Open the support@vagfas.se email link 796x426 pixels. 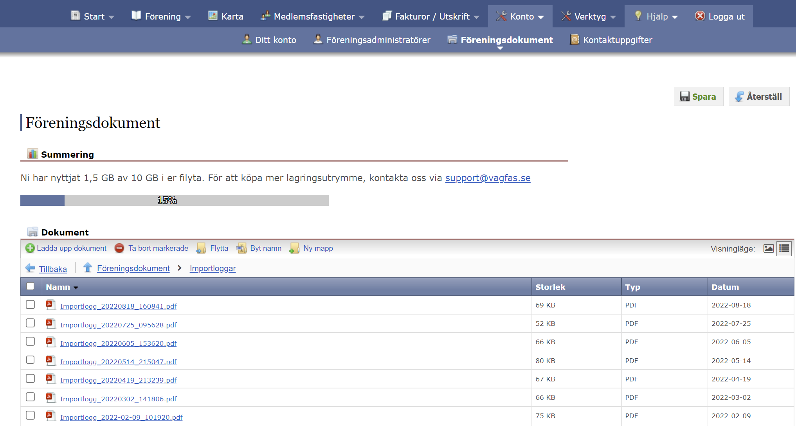point(488,178)
